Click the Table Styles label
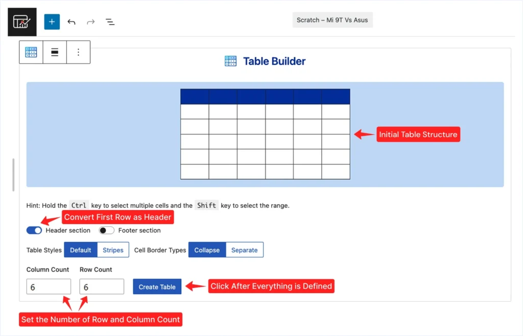The height and width of the screenshot is (336, 523). click(x=44, y=250)
